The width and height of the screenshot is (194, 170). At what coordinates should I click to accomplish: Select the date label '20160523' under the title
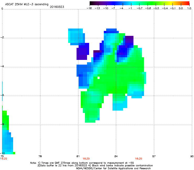click(57, 7)
